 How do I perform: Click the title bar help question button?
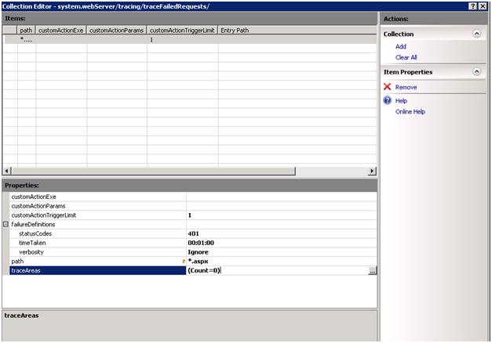pyautogui.click(x=473, y=6)
